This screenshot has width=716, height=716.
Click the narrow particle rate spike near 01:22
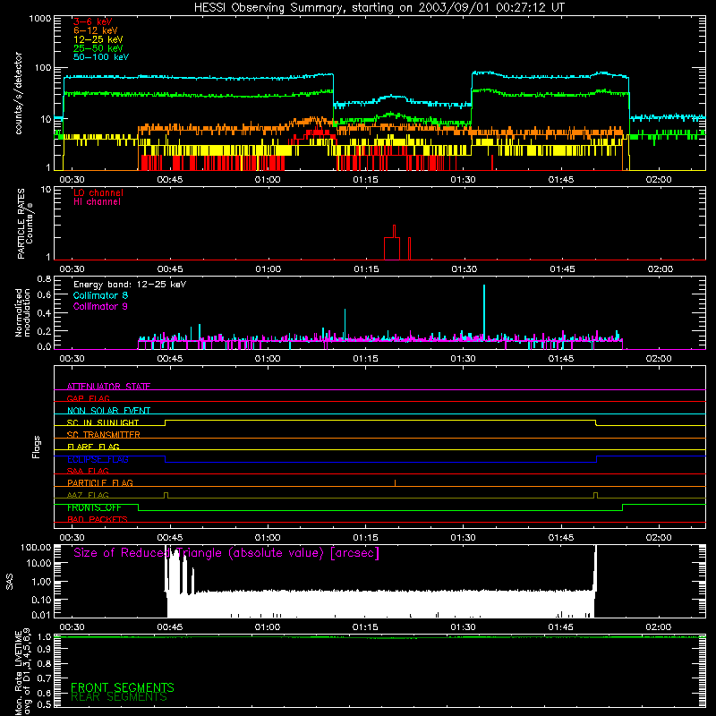click(409, 248)
